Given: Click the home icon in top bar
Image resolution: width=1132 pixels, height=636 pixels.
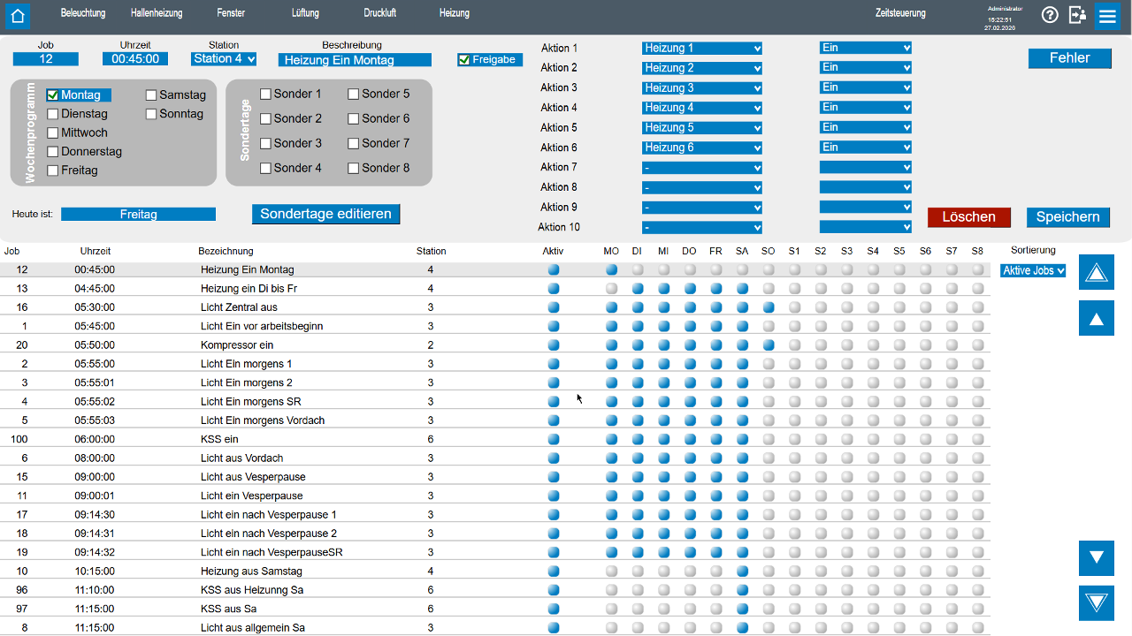Looking at the screenshot, I should [x=18, y=16].
